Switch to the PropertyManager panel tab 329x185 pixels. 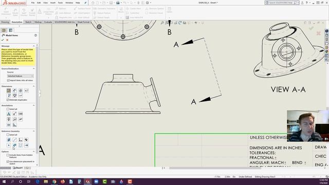[11, 30]
